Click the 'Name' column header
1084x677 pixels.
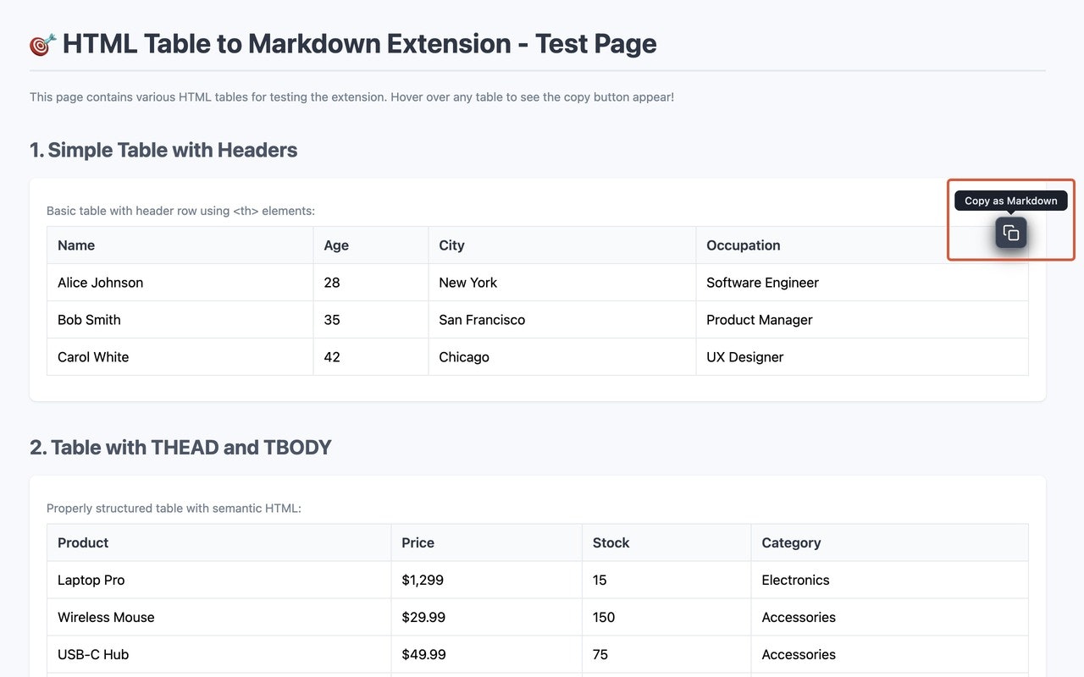tap(180, 245)
